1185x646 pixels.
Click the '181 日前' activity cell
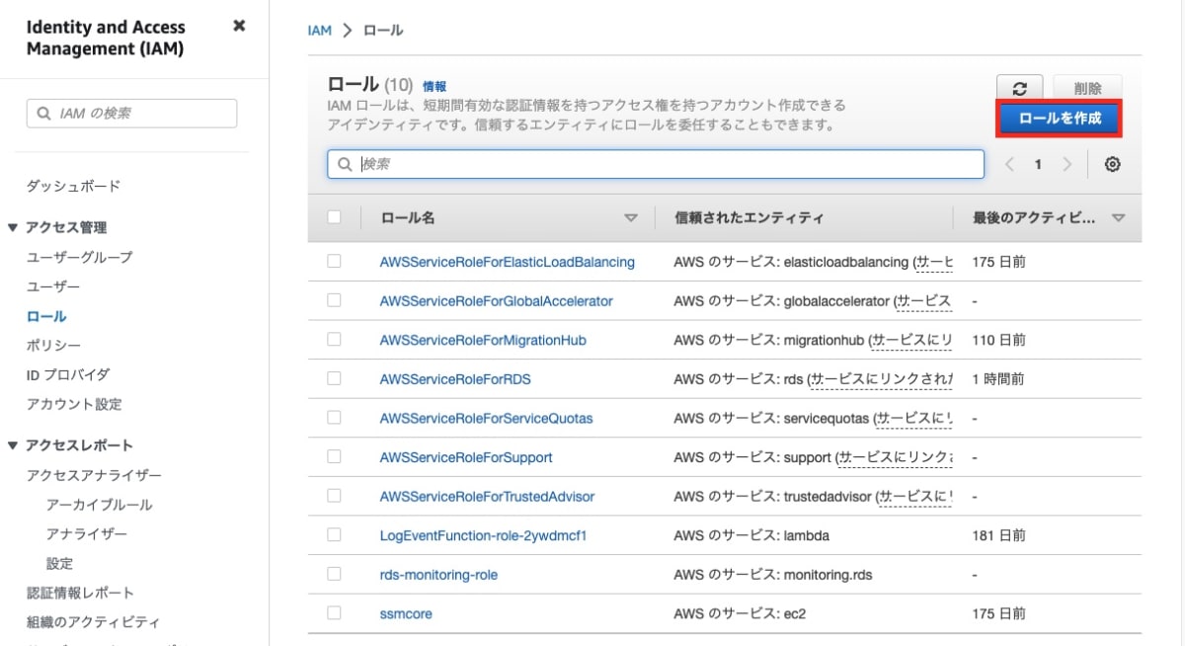pyautogui.click(x=999, y=535)
